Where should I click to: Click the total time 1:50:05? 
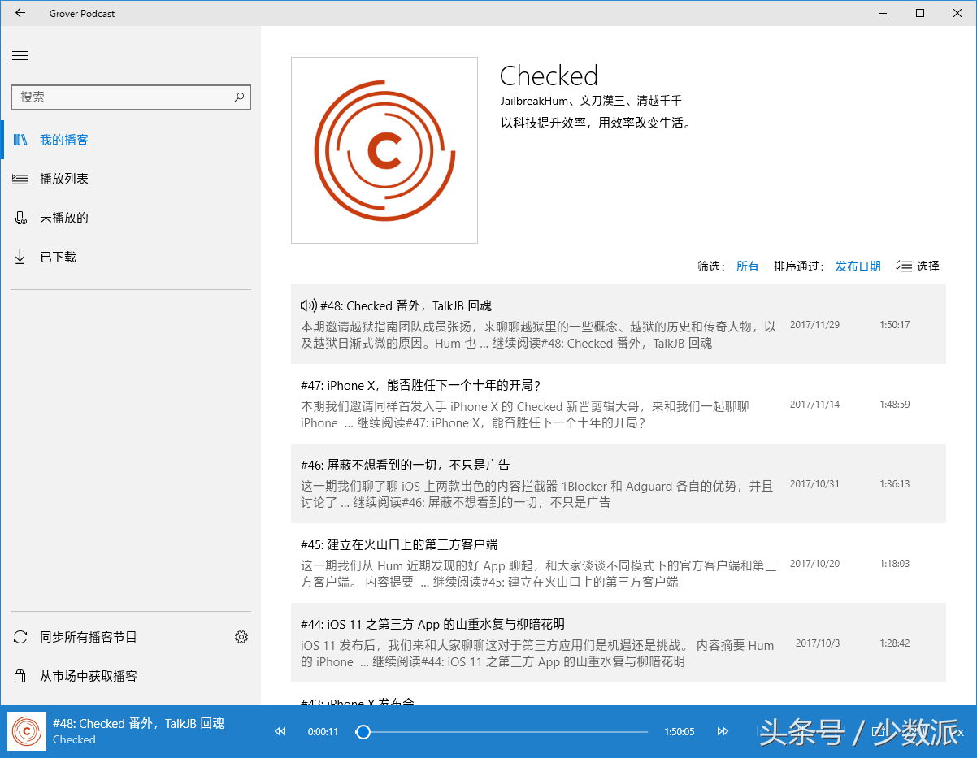click(x=680, y=732)
